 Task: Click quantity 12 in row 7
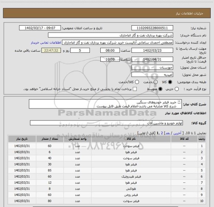[50, 183]
